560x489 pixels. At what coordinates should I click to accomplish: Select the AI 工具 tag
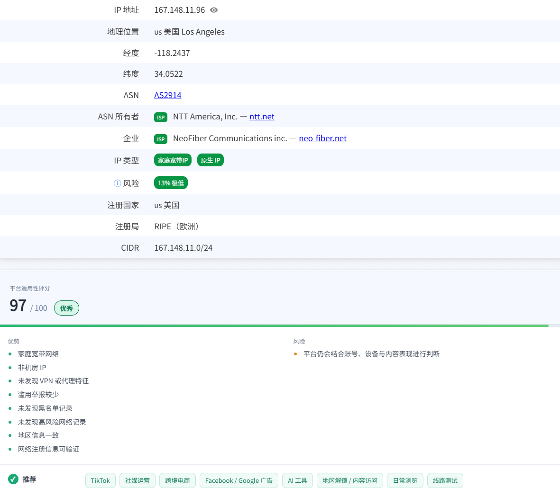pyautogui.click(x=297, y=480)
